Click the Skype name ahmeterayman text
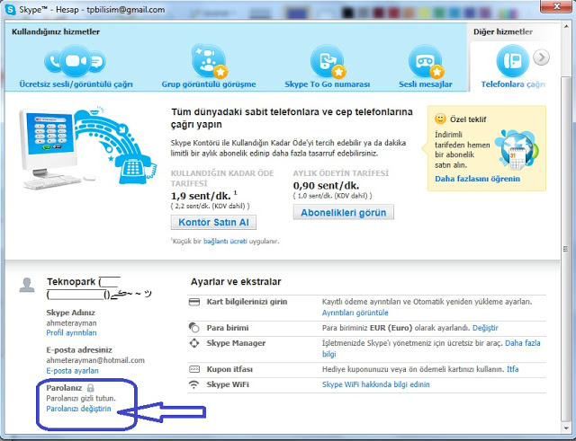Screen dimensions: 576x441 click(71, 323)
